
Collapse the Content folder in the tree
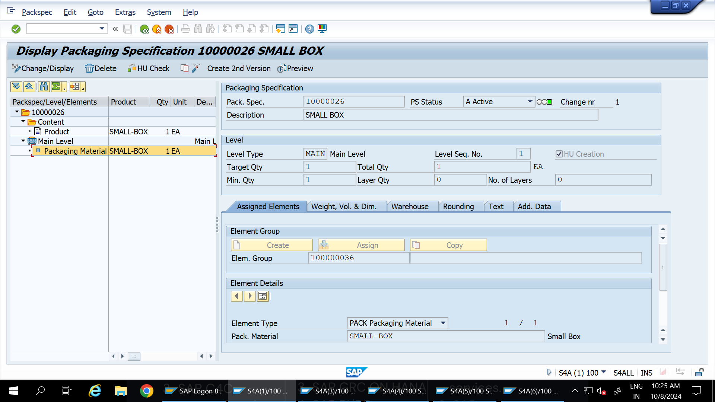click(23, 122)
